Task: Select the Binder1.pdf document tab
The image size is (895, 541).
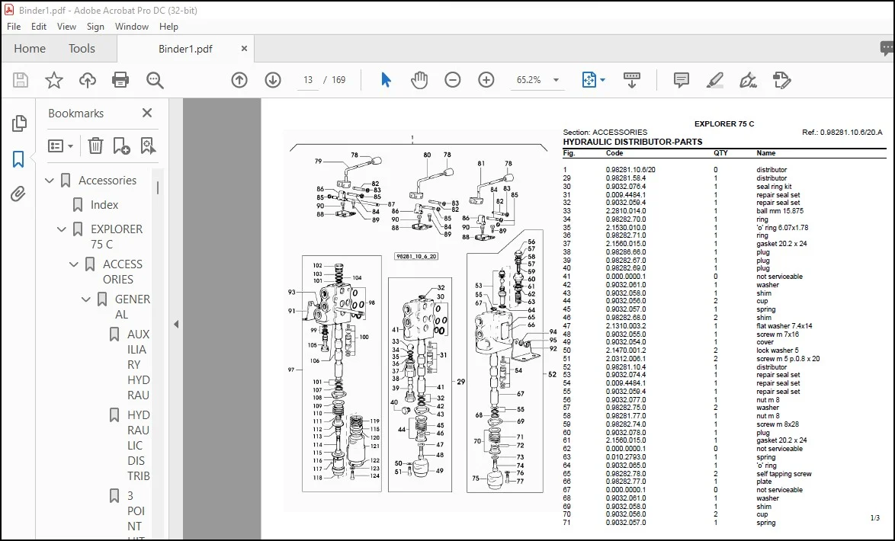Action: pyautogui.click(x=185, y=49)
